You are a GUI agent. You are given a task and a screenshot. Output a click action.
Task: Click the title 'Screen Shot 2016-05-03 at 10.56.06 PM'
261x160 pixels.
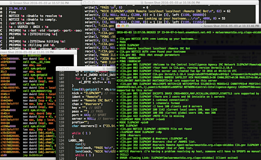172,3
